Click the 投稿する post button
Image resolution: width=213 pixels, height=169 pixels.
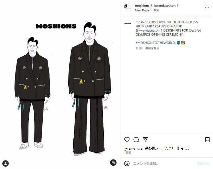203,163
